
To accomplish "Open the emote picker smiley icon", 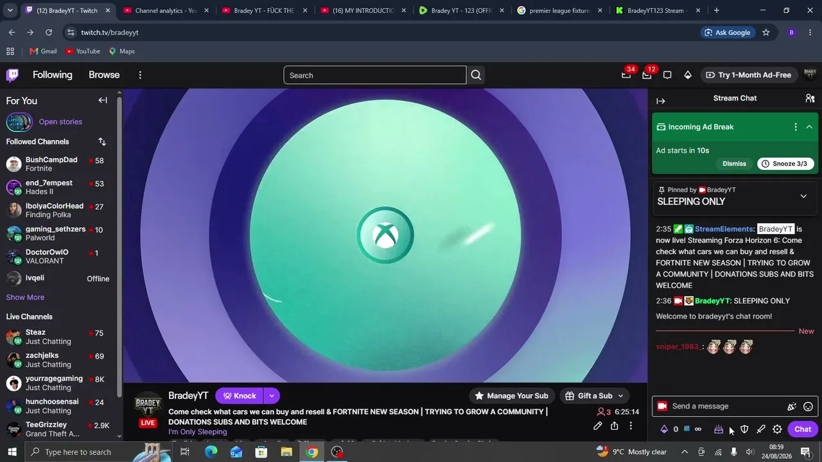I will tap(809, 406).
